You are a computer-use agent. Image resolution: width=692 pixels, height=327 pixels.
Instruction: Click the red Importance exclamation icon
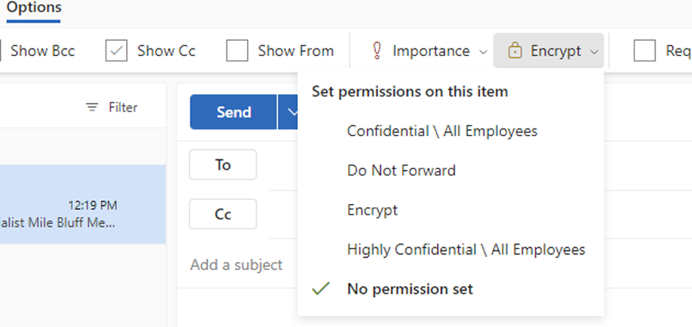(377, 52)
